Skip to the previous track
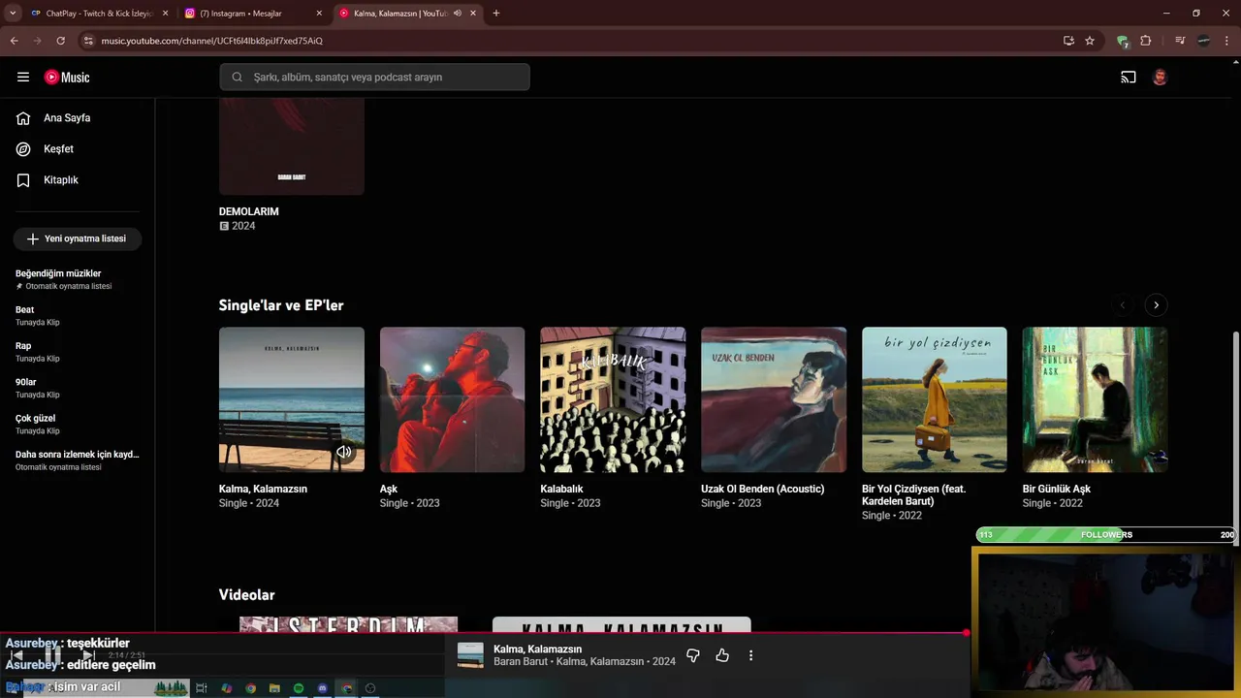 pos(16,656)
